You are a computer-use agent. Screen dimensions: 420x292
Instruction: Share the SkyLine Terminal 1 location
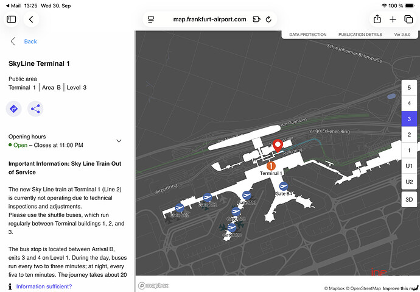35,109
